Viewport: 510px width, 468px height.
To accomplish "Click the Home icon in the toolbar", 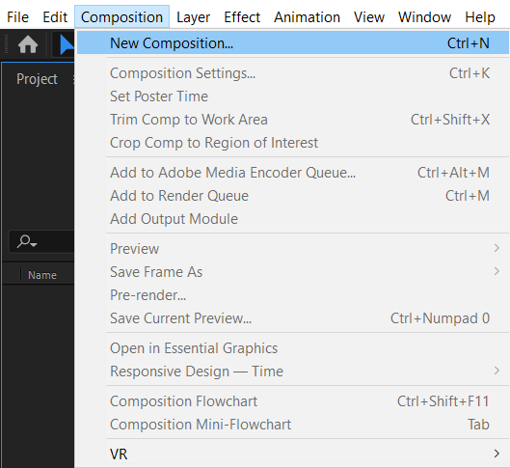I will click(28, 44).
